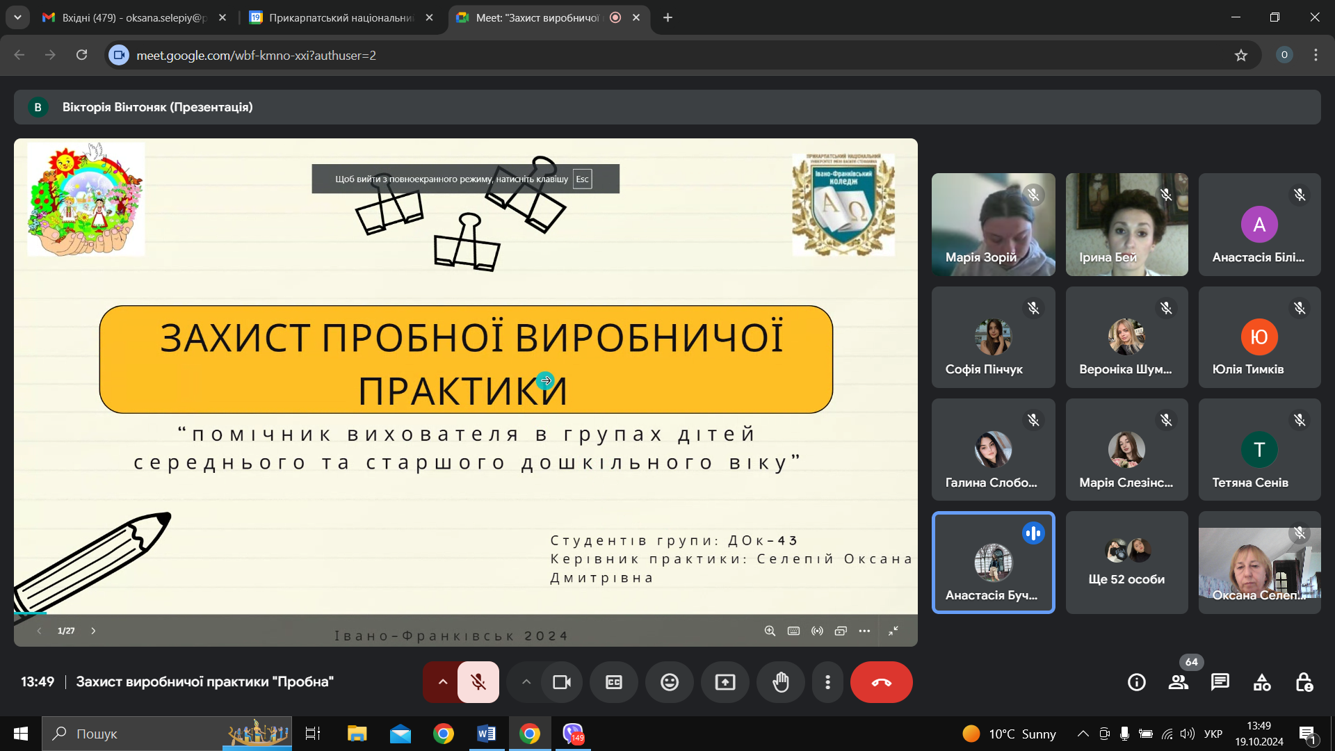Go to the next slide arrow

[x=93, y=631]
